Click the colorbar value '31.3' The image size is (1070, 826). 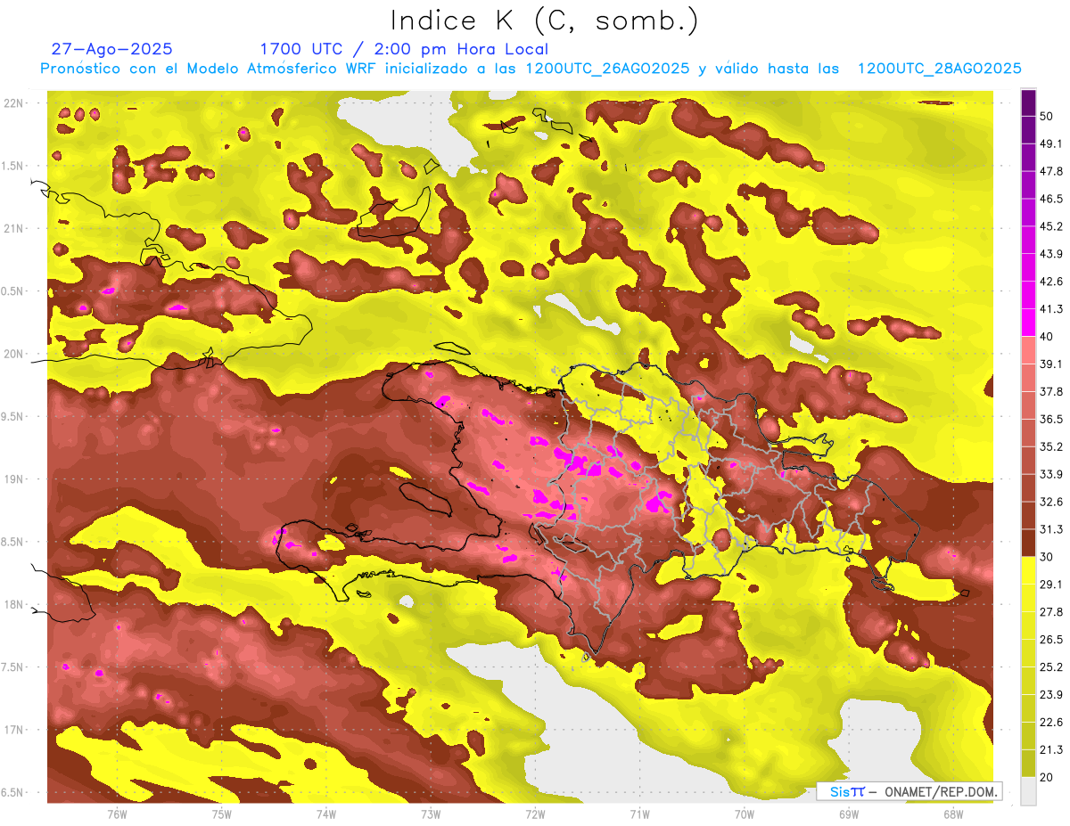coord(1051,529)
